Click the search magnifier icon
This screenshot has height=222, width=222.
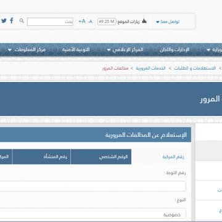pos(22,20)
